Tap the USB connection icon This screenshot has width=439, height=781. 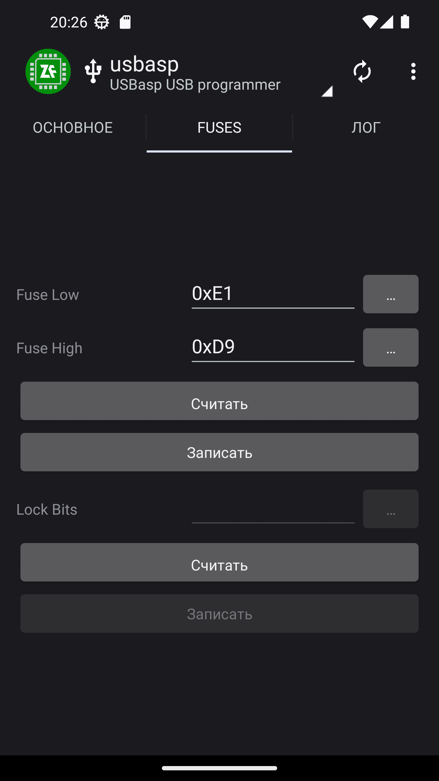[93, 71]
